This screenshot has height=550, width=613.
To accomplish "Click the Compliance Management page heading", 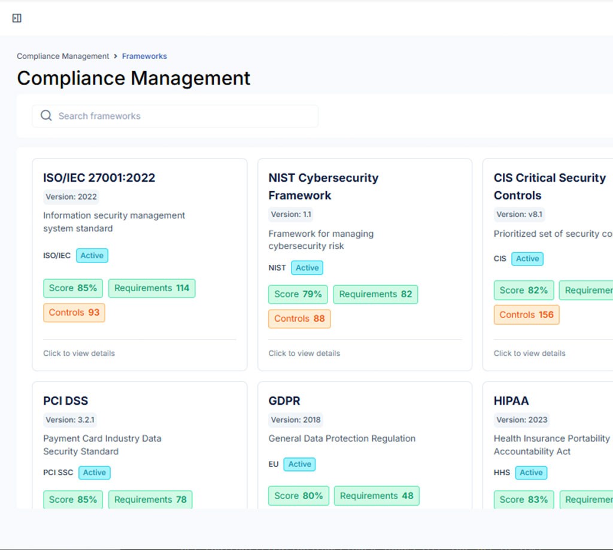I will pyautogui.click(x=133, y=78).
